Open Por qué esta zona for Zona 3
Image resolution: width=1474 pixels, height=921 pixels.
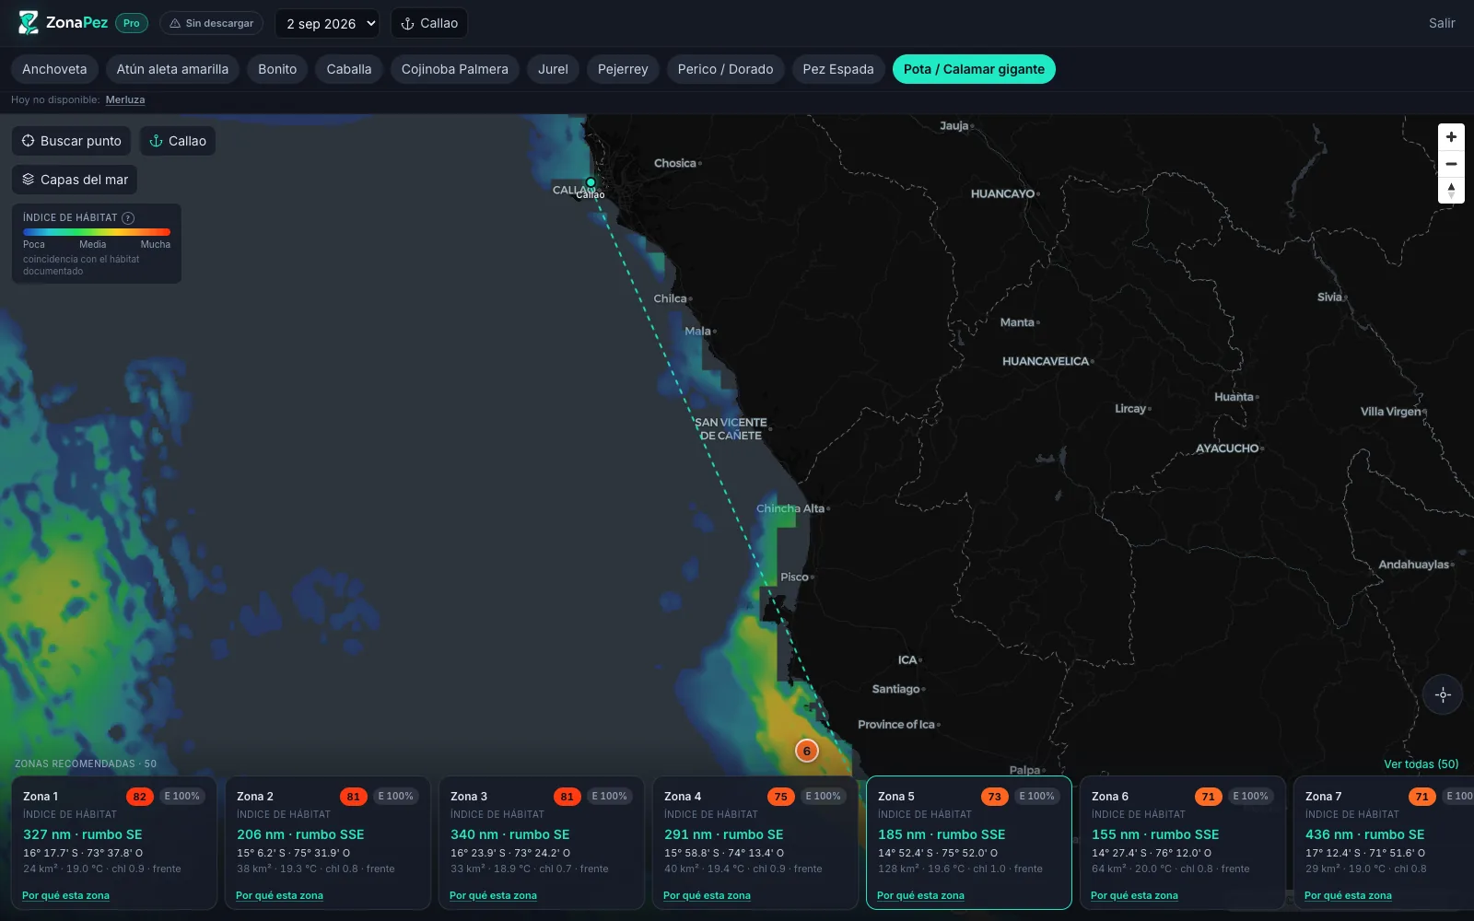(x=493, y=895)
